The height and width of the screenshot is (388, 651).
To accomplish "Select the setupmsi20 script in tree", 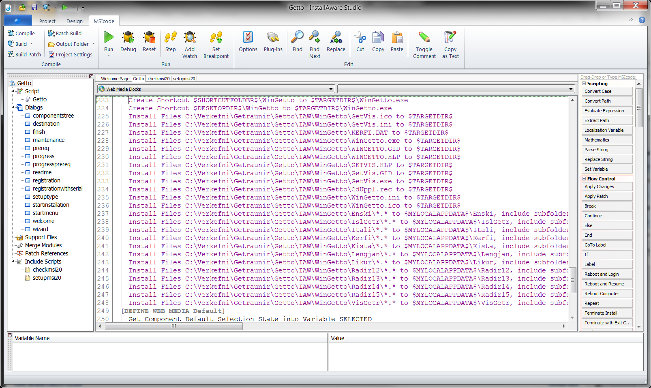I will (x=47, y=278).
